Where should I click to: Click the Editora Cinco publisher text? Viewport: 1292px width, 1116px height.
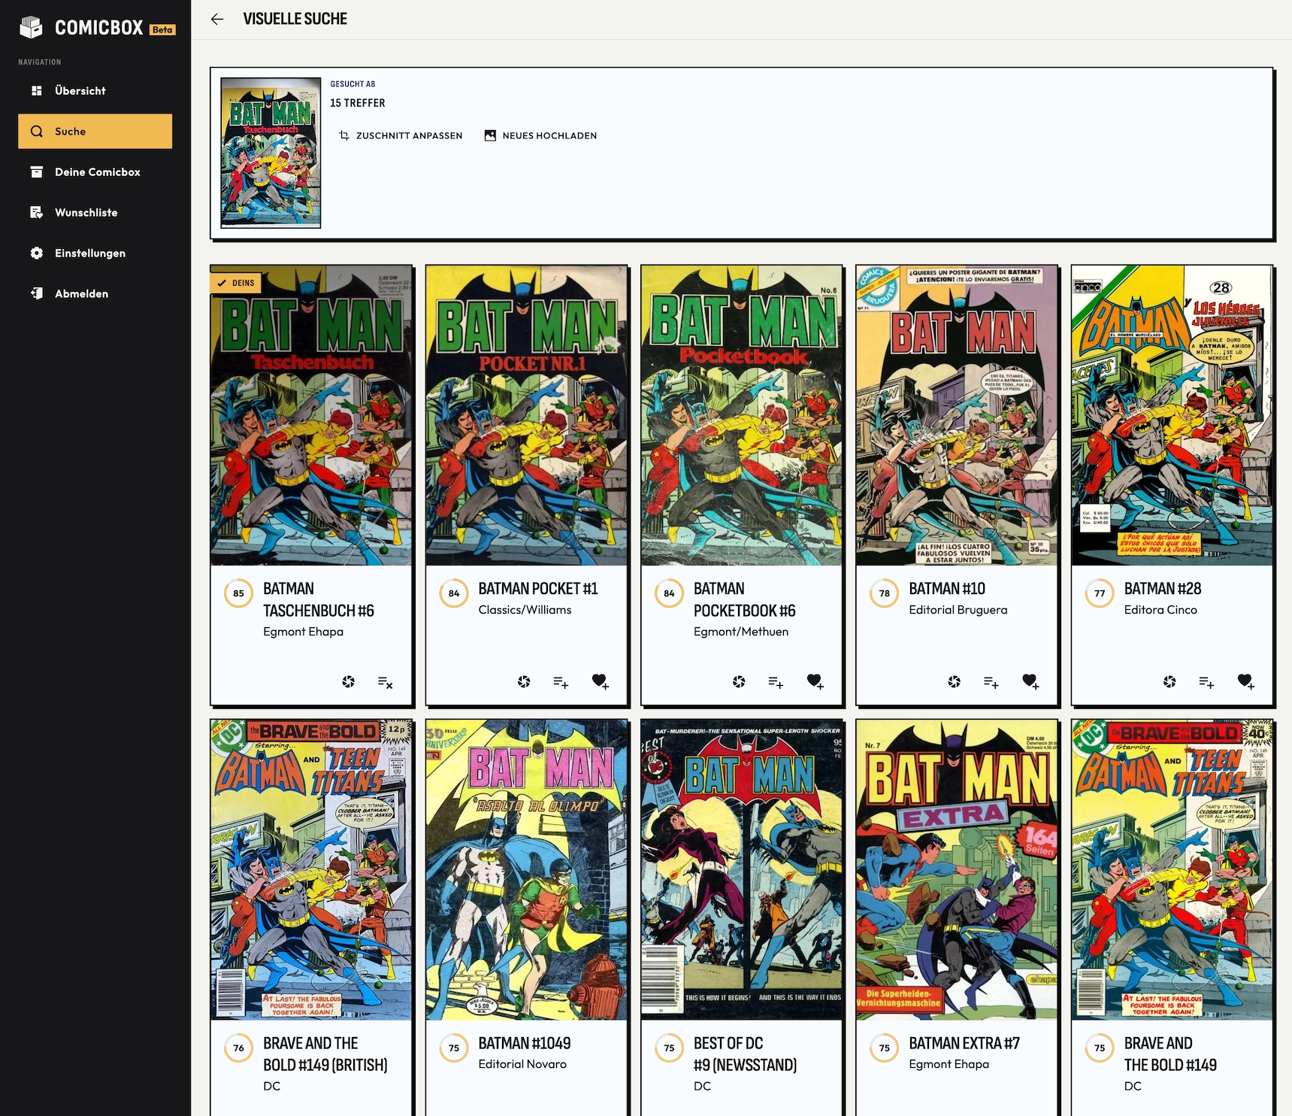1160,610
